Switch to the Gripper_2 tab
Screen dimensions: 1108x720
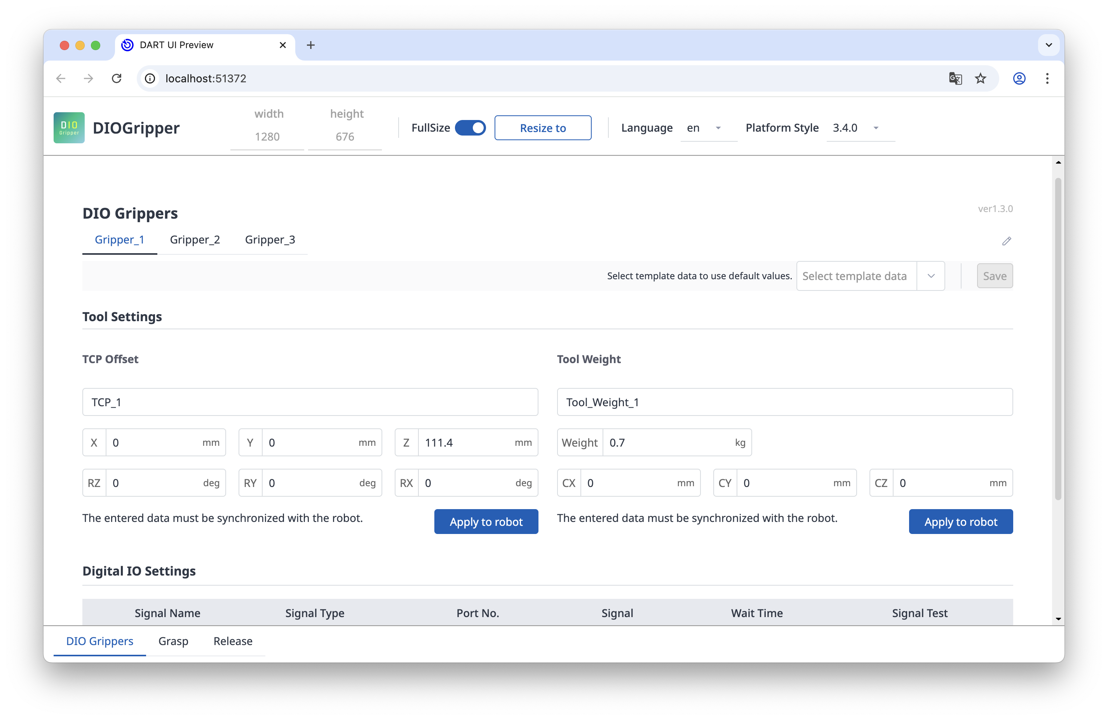[195, 240]
